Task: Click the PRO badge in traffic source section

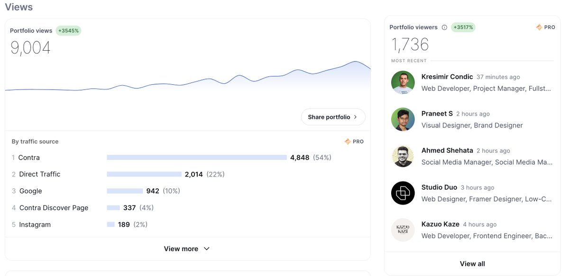Action: click(354, 142)
